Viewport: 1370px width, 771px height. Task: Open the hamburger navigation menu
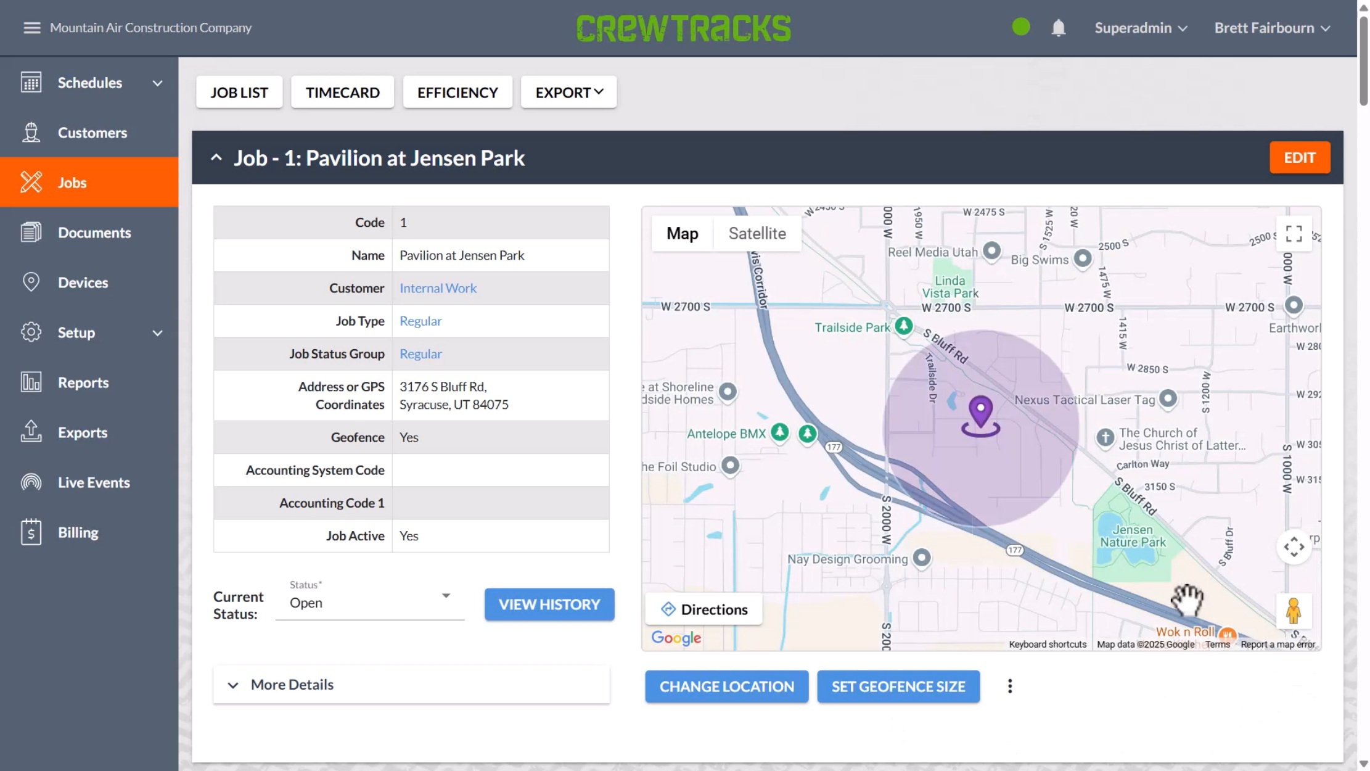pyautogui.click(x=31, y=28)
